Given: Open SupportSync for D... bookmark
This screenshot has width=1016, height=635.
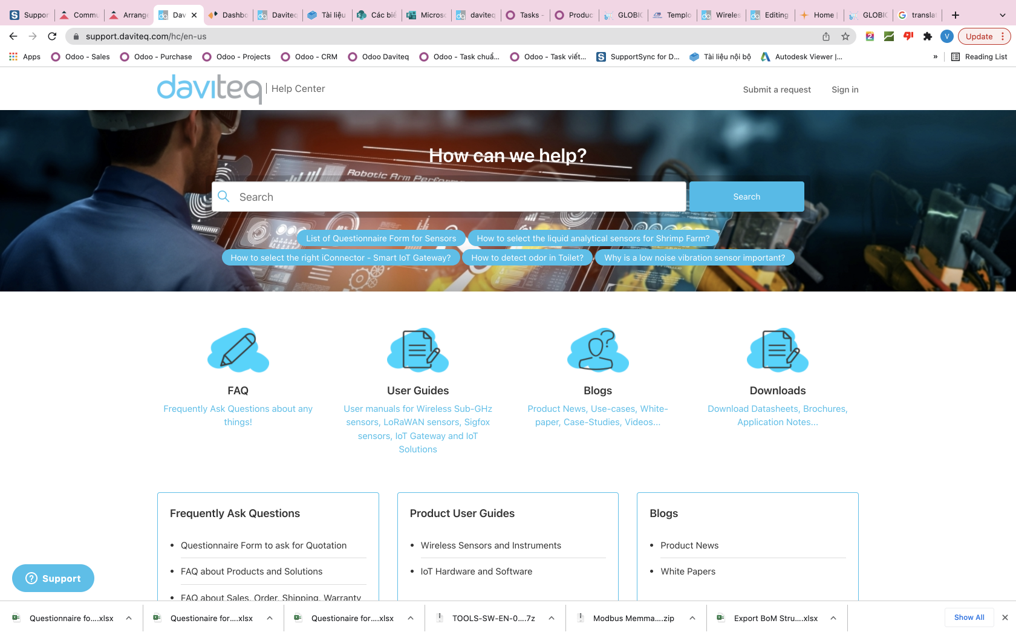Looking at the screenshot, I should pyautogui.click(x=638, y=57).
